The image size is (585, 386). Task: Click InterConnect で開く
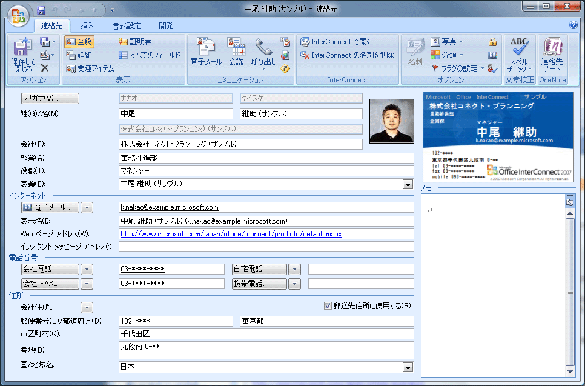[x=335, y=42]
